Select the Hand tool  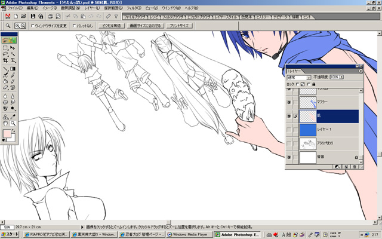tap(5, 124)
